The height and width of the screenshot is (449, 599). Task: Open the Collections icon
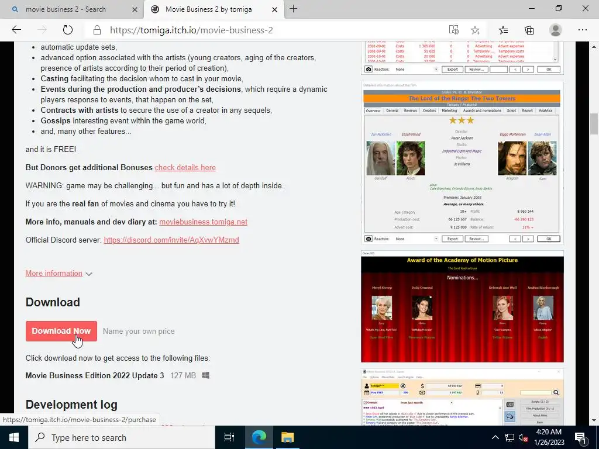coord(529,30)
